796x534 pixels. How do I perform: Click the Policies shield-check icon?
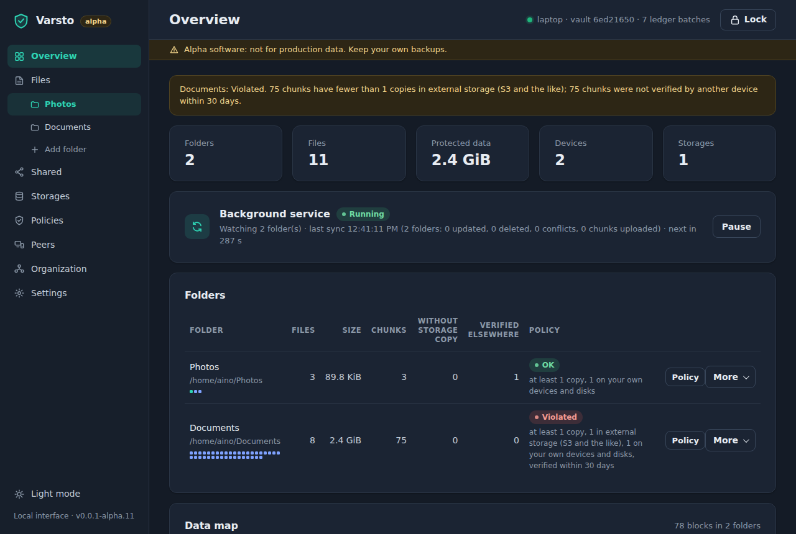19,220
